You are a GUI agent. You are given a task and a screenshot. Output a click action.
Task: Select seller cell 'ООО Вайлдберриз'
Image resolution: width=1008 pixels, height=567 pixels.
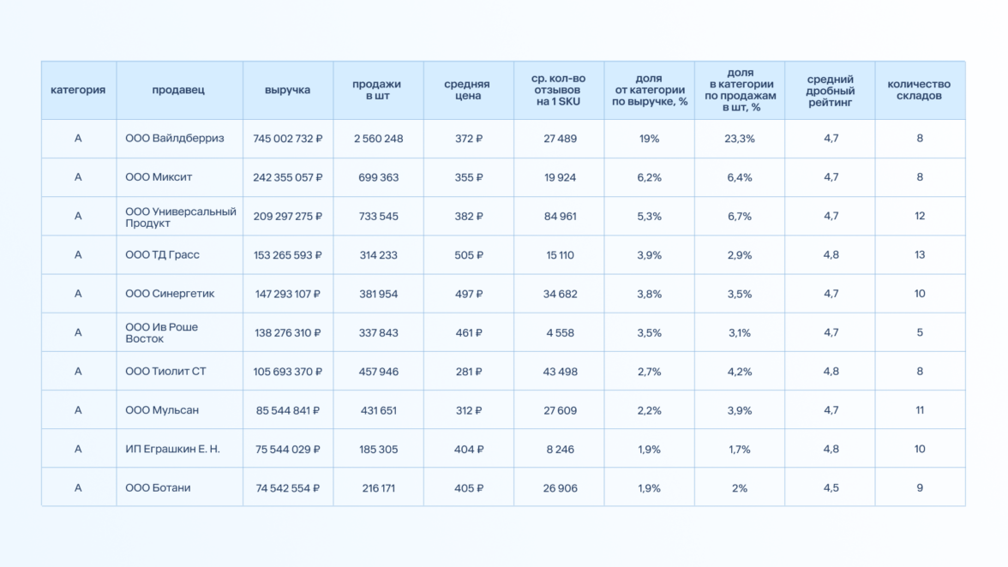click(175, 139)
